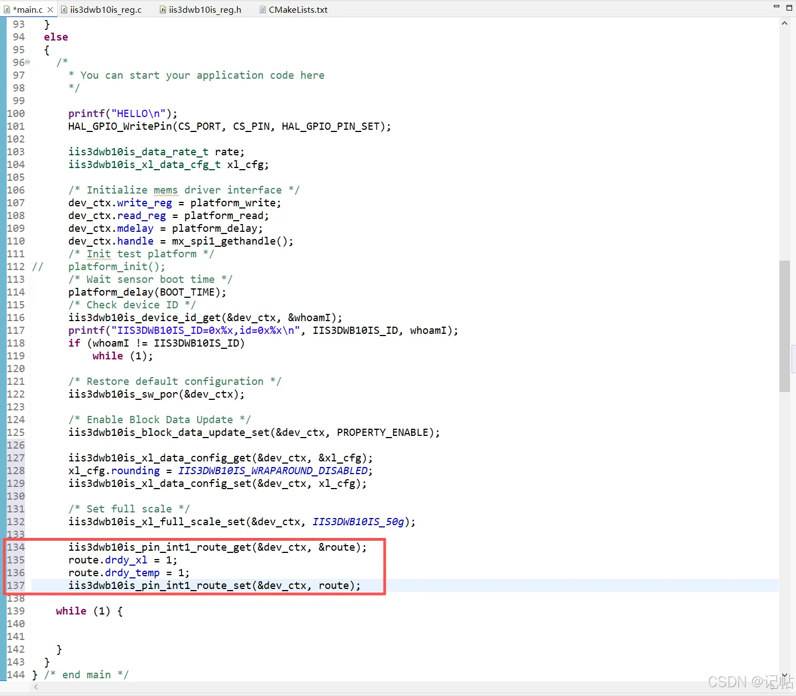Click the 'end main' comment
Image resolution: width=796 pixels, height=696 pixels.
coord(86,675)
